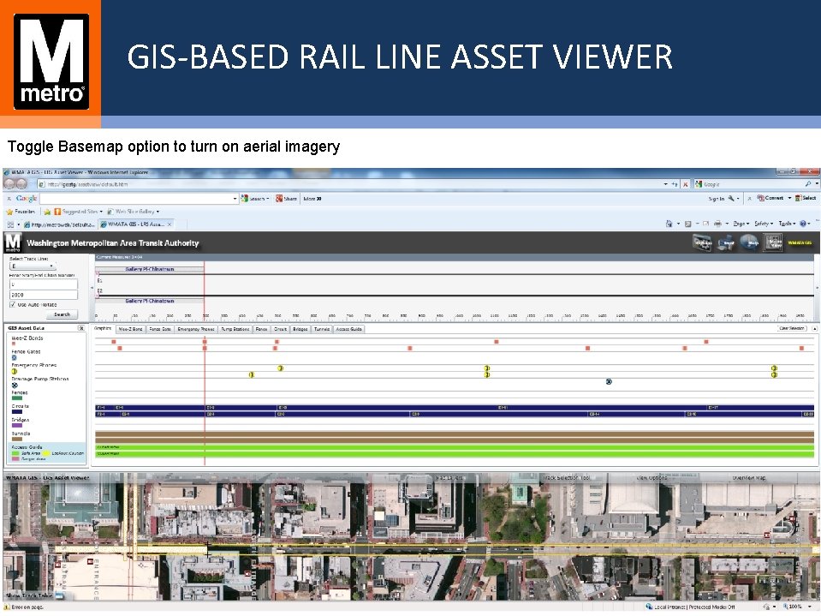The image size is (821, 616).
Task: Click the Drainage Pump Stations legend icon
Action: point(15,385)
